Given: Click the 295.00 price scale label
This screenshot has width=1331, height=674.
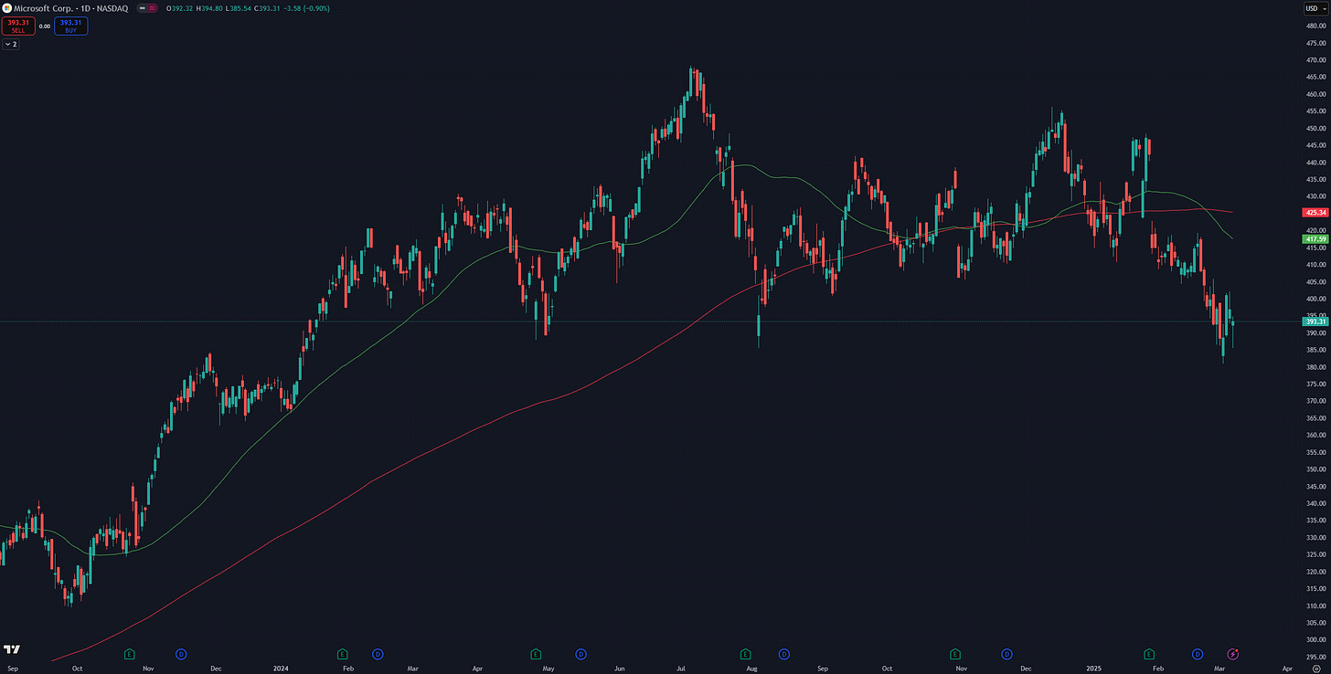Looking at the screenshot, I should [x=1316, y=657].
